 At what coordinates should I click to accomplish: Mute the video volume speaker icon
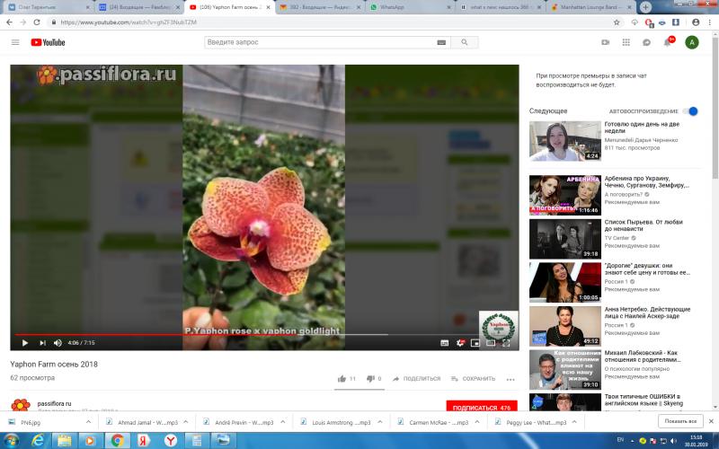point(58,342)
